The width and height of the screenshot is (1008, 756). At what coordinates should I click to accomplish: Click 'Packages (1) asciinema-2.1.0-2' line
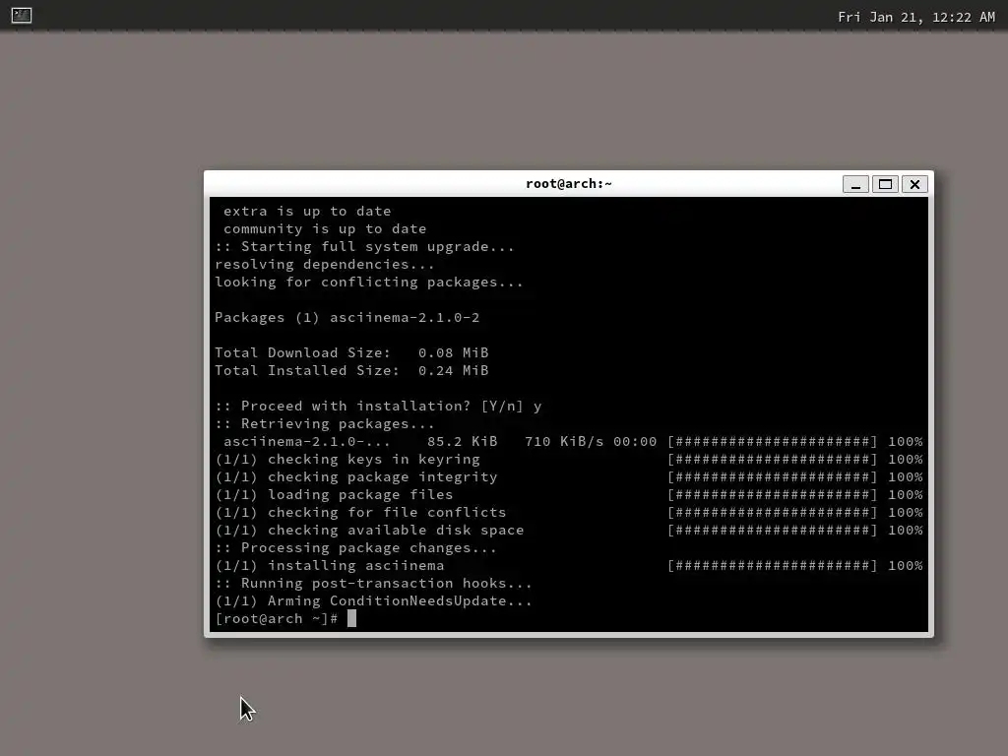coord(347,318)
